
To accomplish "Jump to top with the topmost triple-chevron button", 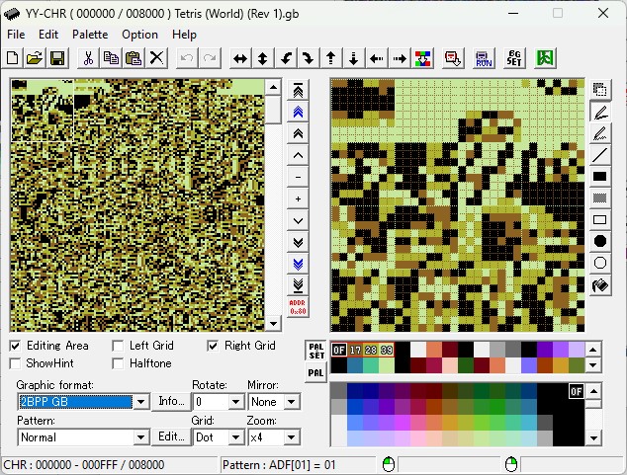I will 298,91.
